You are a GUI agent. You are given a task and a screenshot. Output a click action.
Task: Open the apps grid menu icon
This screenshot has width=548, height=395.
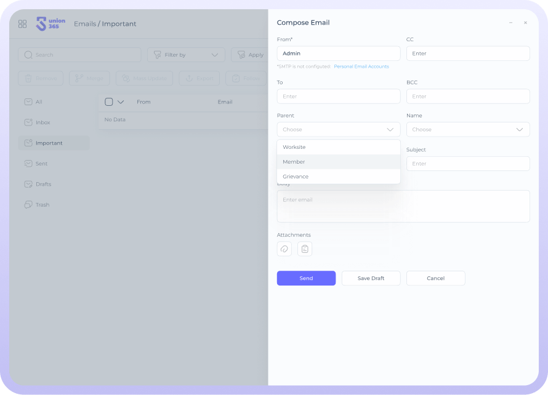(23, 24)
